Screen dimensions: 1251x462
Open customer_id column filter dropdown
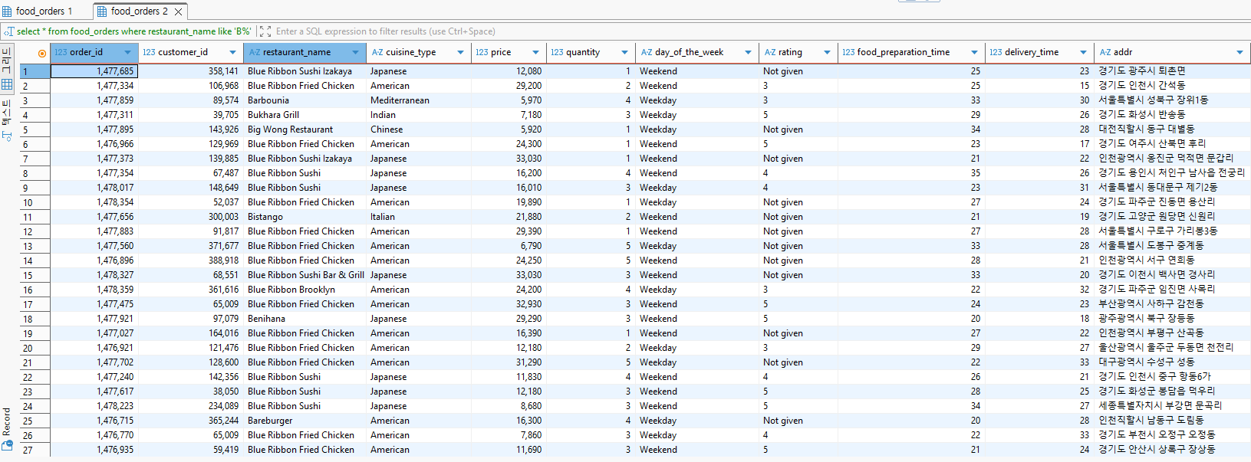233,52
